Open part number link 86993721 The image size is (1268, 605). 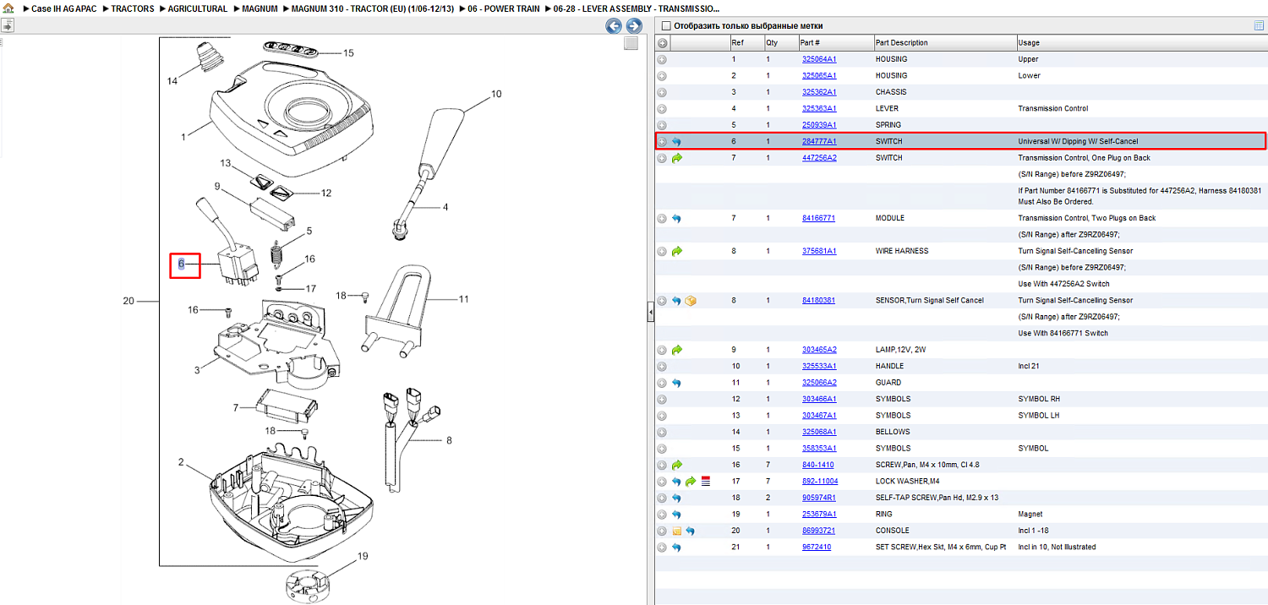(818, 531)
